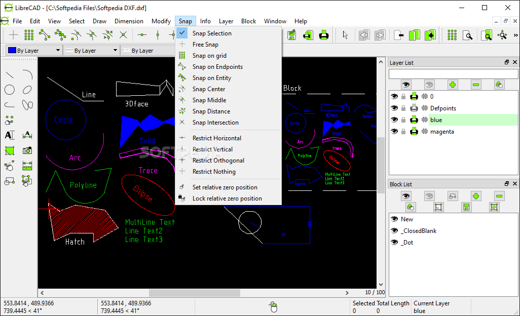Select the Circle drawing tool
Screen dimensions: 520x316
coord(10,90)
